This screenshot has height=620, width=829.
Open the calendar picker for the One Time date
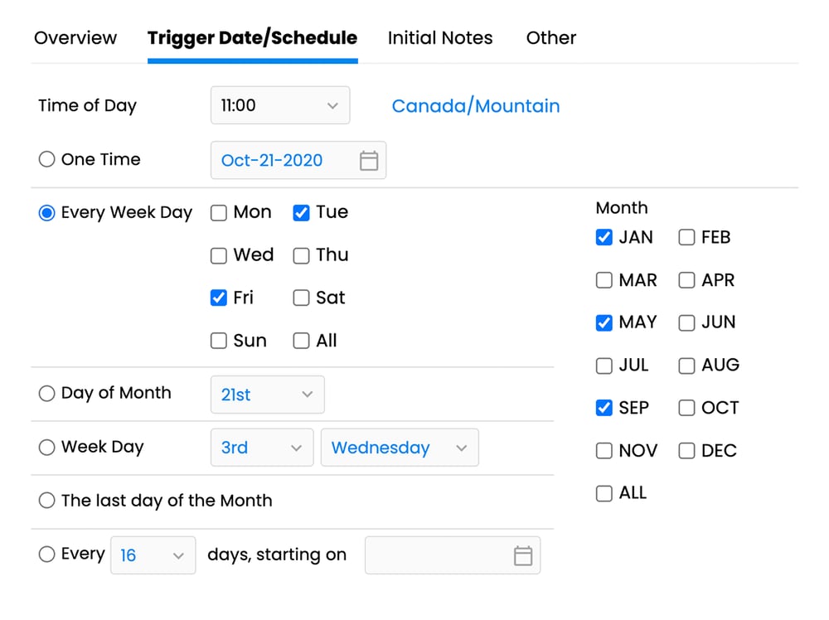pos(370,160)
